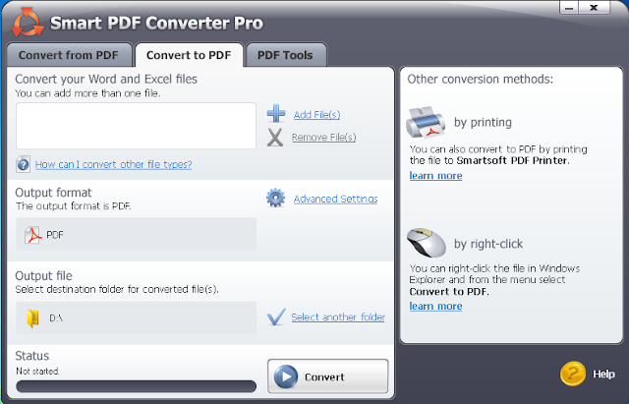
Task: Click the blue play icon on Convert
Action: click(x=286, y=376)
